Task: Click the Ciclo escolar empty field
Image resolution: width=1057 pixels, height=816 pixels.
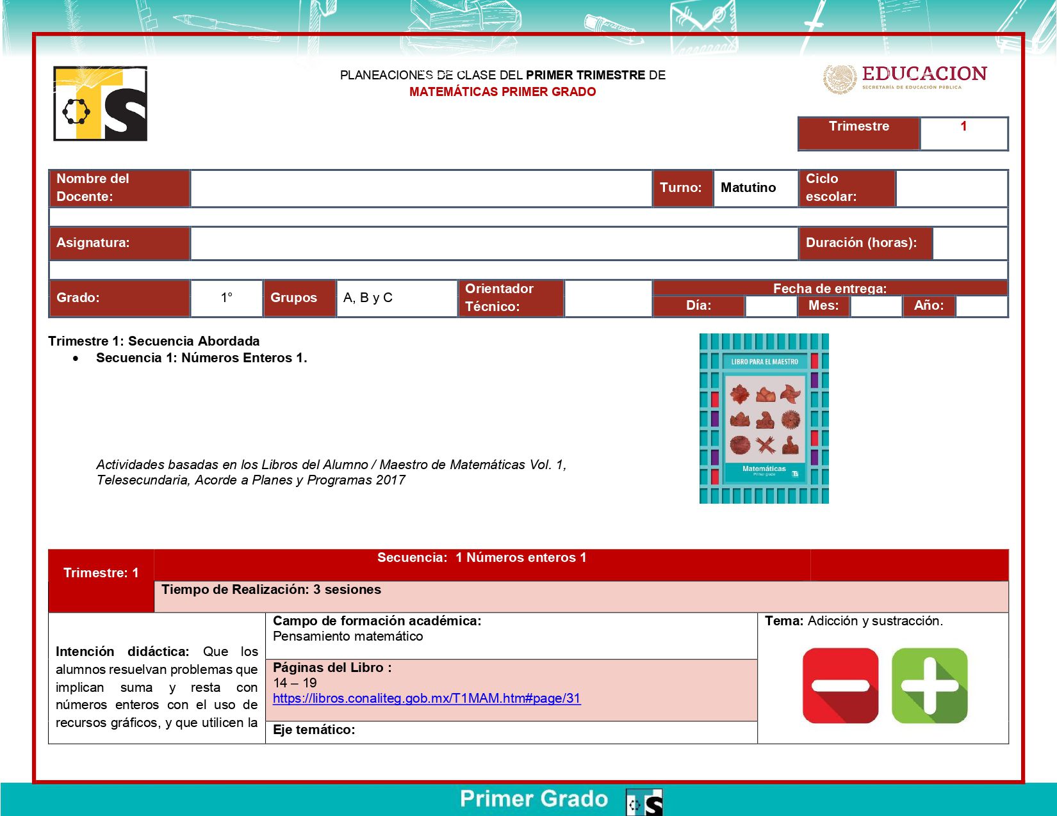Action: coord(951,188)
